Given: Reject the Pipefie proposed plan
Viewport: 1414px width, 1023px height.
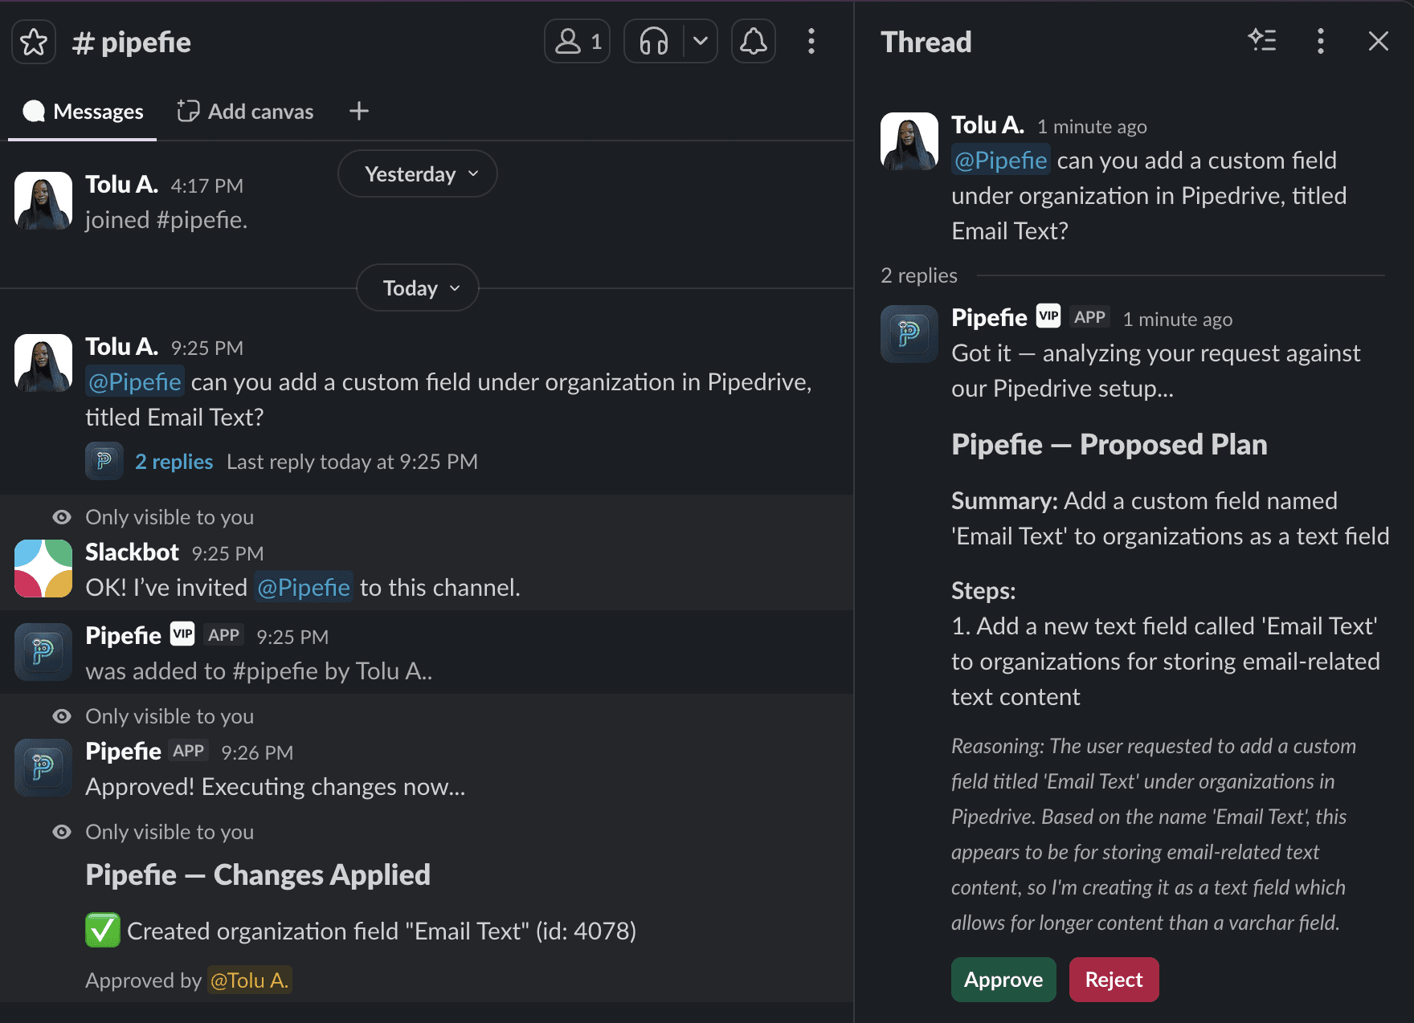Looking at the screenshot, I should tap(1114, 979).
